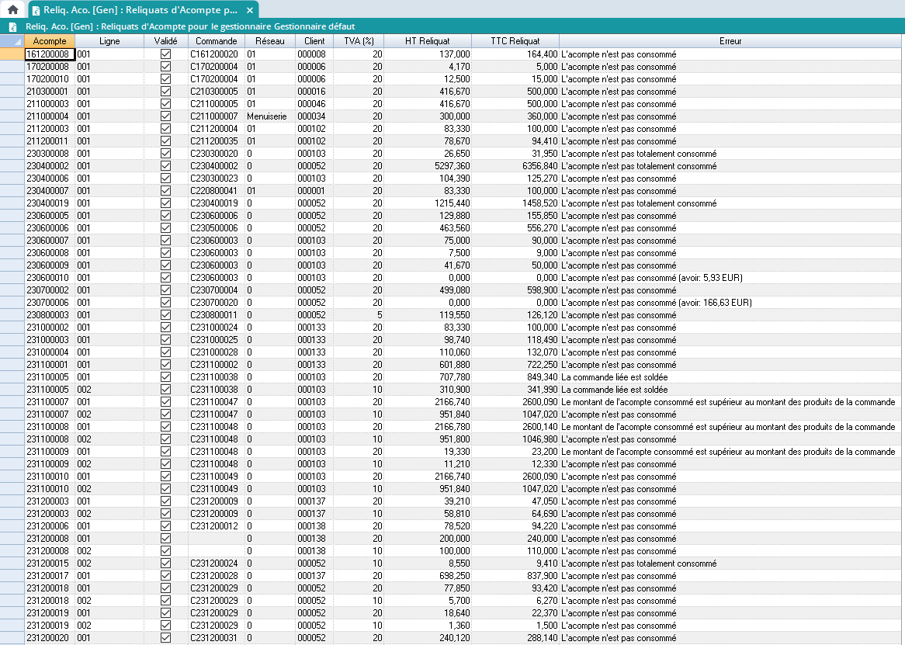Viewport: 905px width, 645px height.
Task: Close the Reliq. Aco. [Gen] tab
Action: tap(249, 10)
